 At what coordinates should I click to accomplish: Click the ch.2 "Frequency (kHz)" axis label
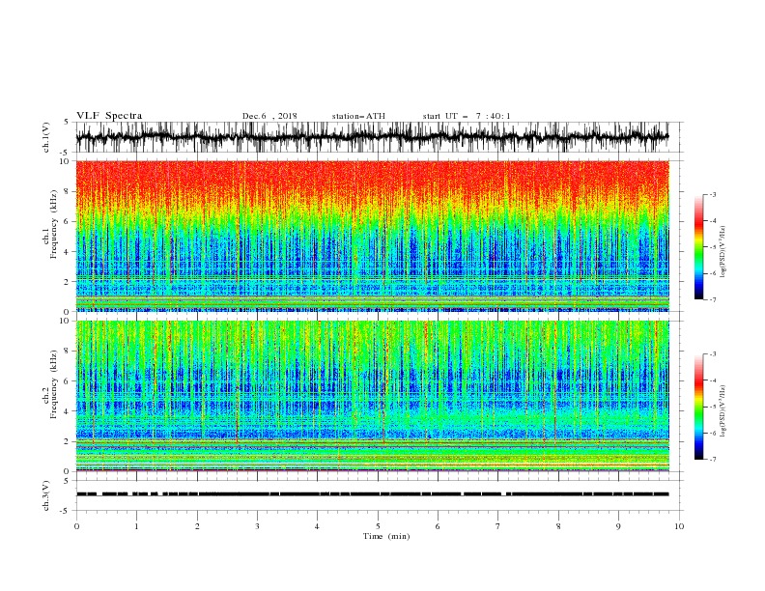[x=53, y=384]
